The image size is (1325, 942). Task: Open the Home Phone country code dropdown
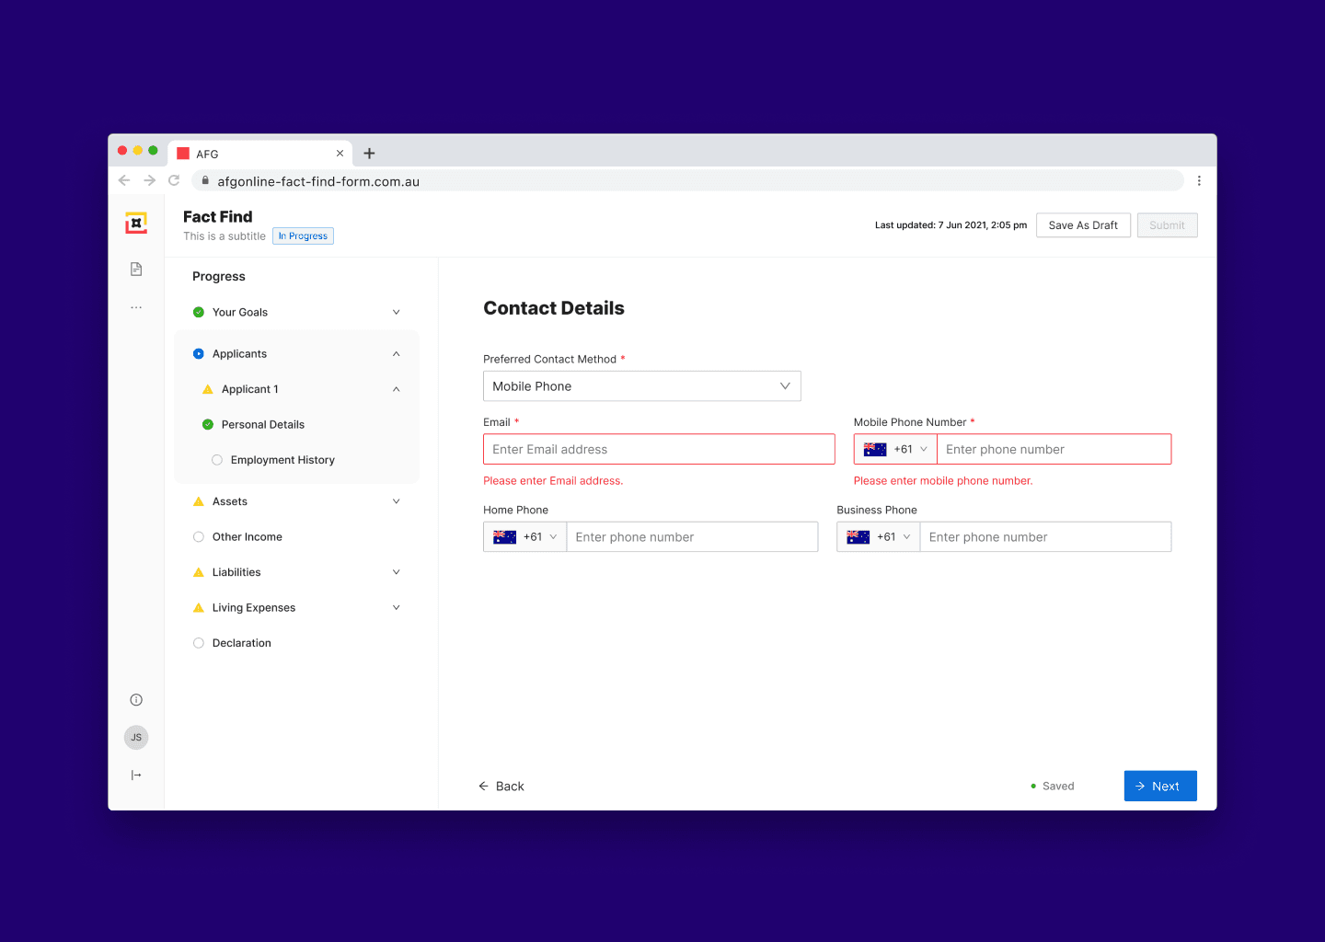(x=525, y=537)
